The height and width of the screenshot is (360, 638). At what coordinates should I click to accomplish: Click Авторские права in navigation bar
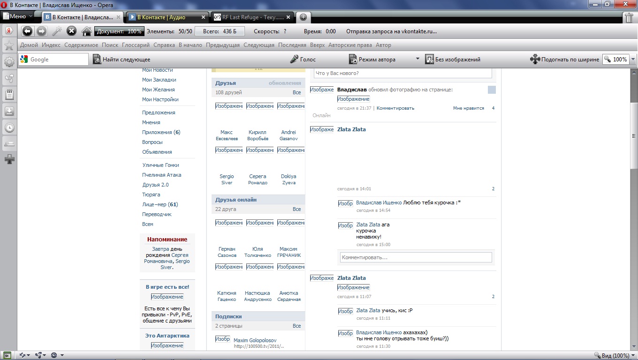click(350, 45)
